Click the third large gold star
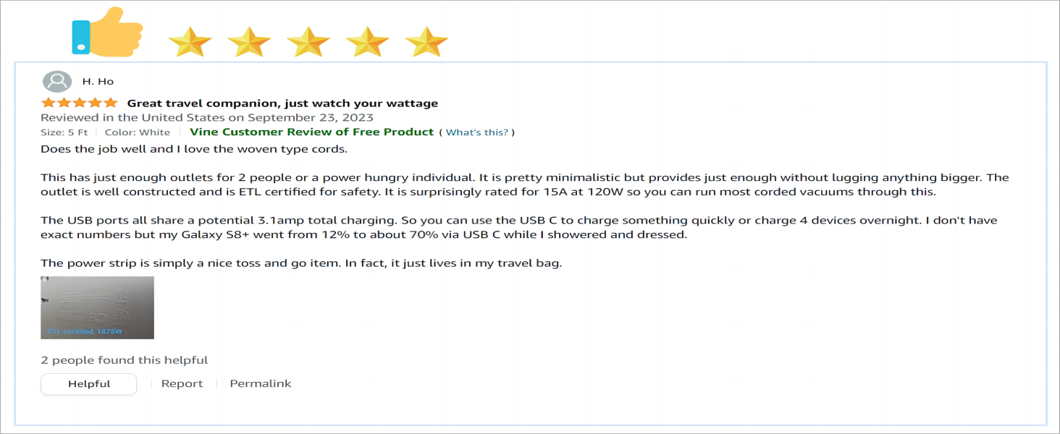 pyautogui.click(x=308, y=42)
